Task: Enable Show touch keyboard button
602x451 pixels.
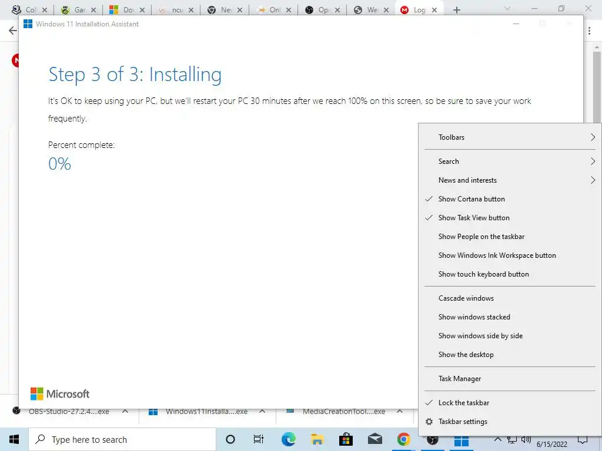Action: coord(510,274)
